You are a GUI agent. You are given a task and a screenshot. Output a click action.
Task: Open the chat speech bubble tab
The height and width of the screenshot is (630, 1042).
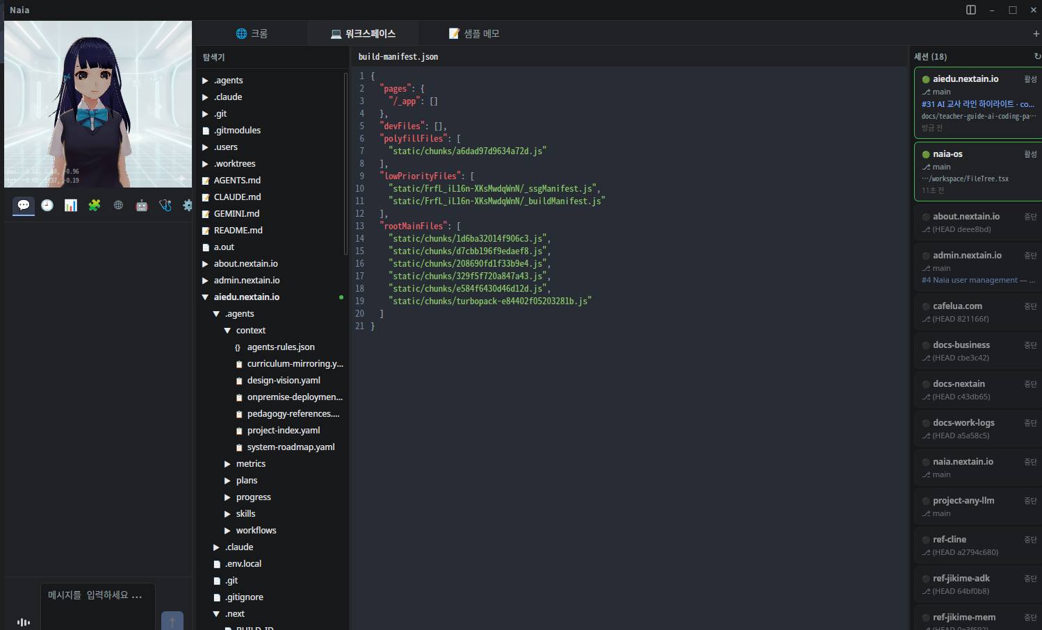[24, 206]
